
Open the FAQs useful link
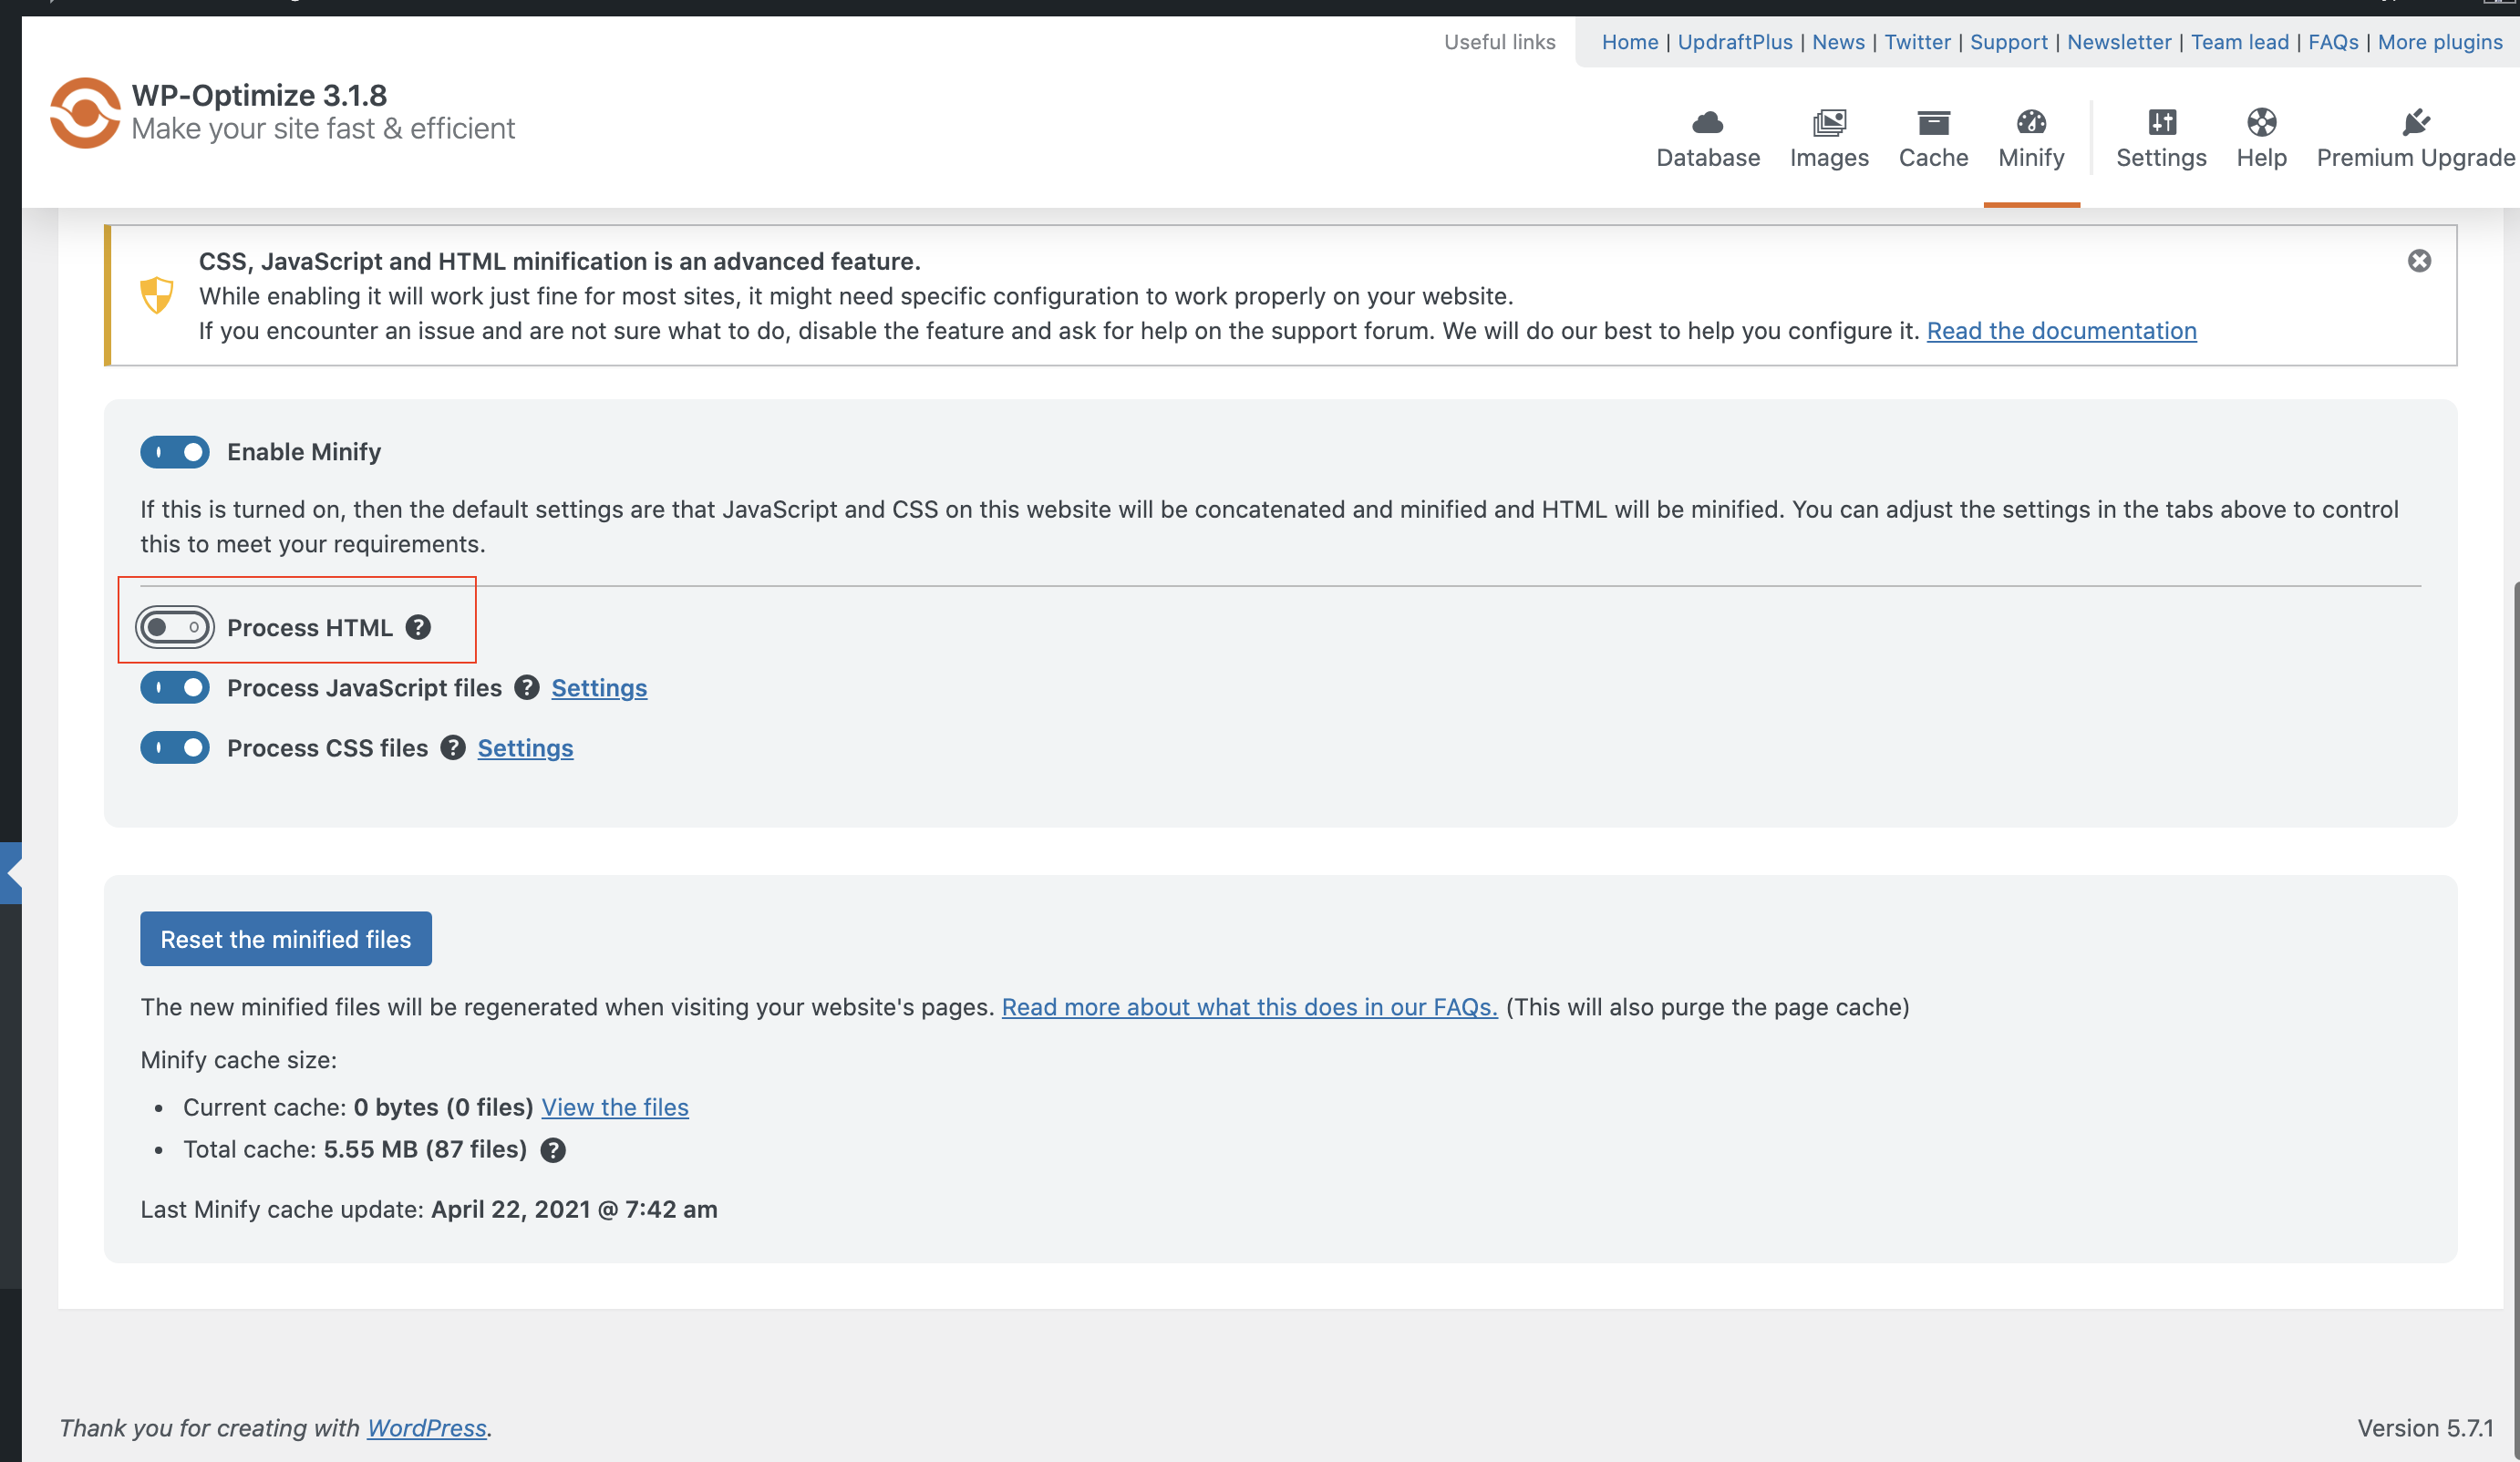click(x=2332, y=42)
